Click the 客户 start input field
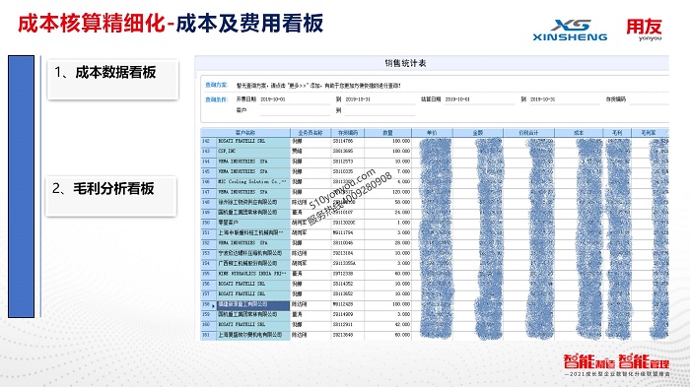The height and width of the screenshot is (387, 690). click(x=295, y=110)
